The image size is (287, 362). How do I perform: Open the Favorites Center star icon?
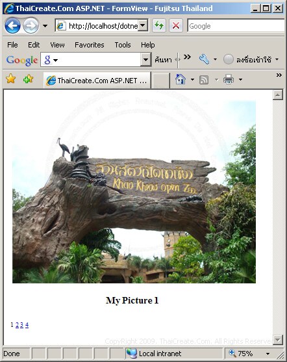pos(10,79)
